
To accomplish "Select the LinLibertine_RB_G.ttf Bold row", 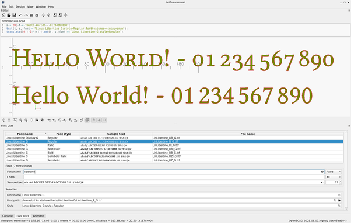I will [x=174, y=153].
